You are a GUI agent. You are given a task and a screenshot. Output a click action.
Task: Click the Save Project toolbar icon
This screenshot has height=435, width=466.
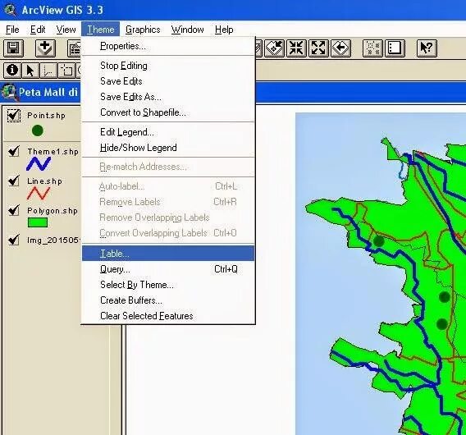[13, 48]
